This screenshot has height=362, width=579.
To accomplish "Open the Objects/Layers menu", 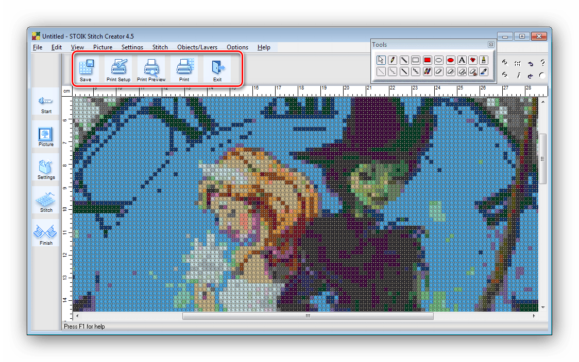I will coord(197,47).
